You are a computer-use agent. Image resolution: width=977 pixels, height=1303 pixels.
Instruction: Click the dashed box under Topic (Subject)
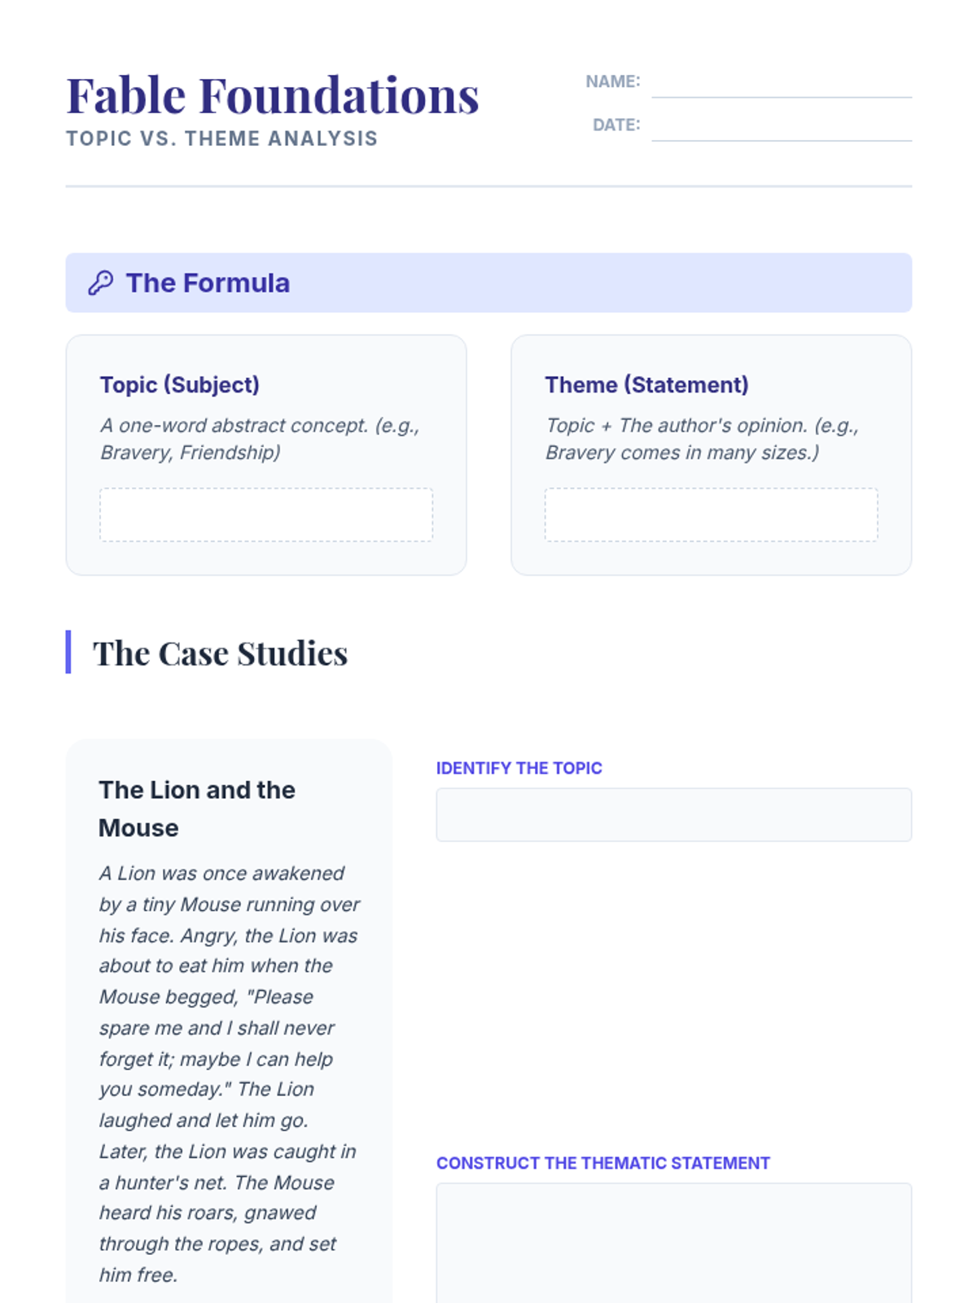(x=266, y=515)
